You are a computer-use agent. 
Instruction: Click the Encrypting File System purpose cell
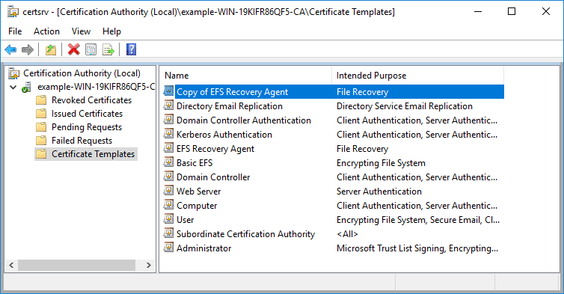[x=381, y=163]
